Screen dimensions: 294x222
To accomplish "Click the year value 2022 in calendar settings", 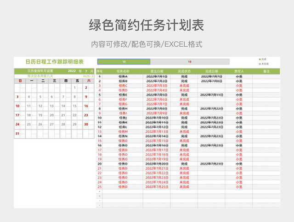I will pyautogui.click(x=72, y=71).
